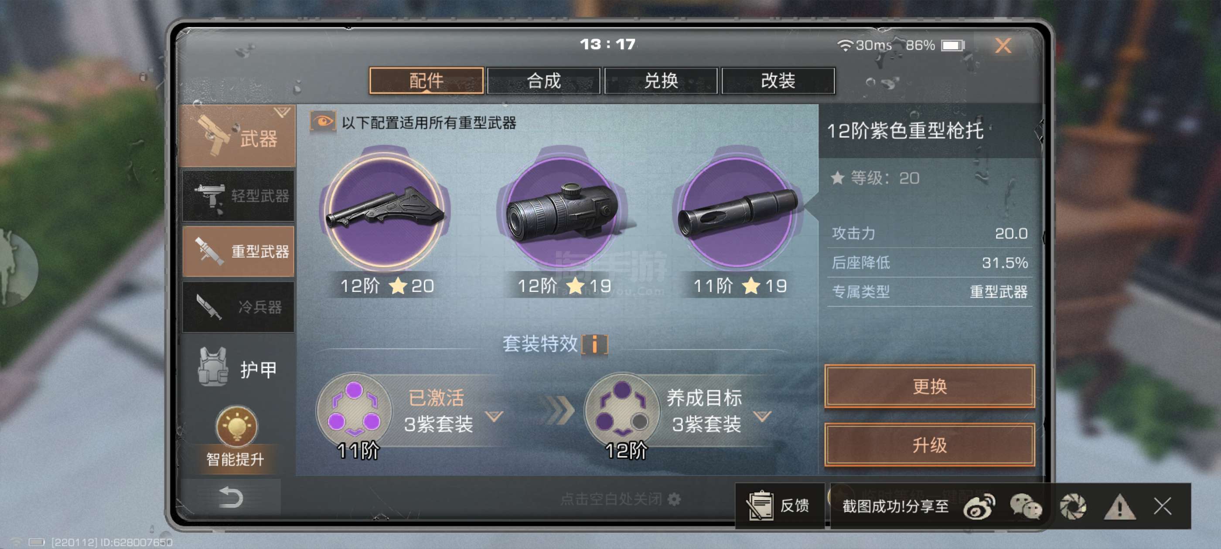Share screenshot to Weibo
The image size is (1221, 549).
979,506
